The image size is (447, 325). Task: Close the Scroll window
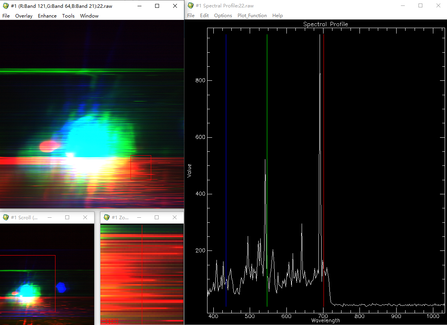(x=85, y=217)
